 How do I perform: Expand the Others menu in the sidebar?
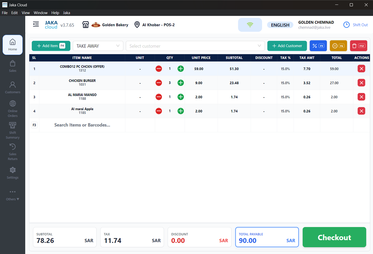(x=13, y=194)
